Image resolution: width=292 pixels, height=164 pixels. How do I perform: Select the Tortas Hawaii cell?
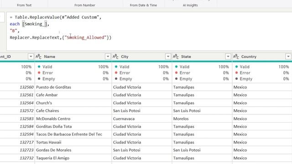point(73,142)
